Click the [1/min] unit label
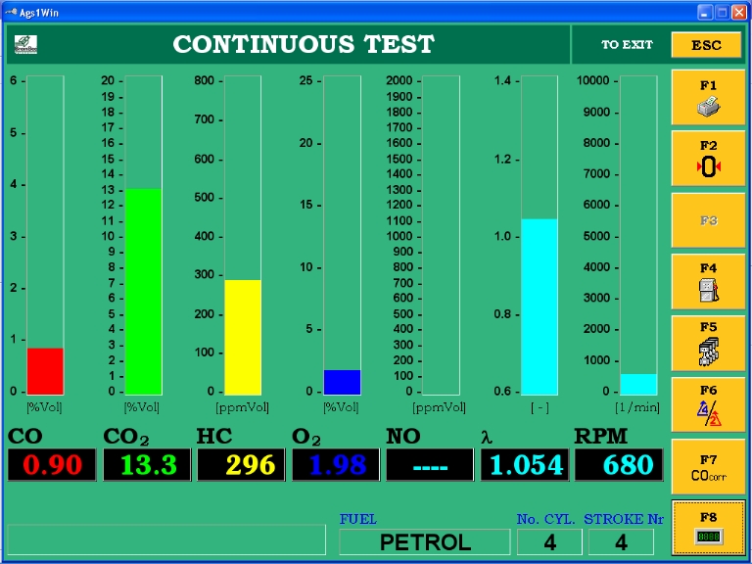The image size is (752, 564). [x=637, y=407]
